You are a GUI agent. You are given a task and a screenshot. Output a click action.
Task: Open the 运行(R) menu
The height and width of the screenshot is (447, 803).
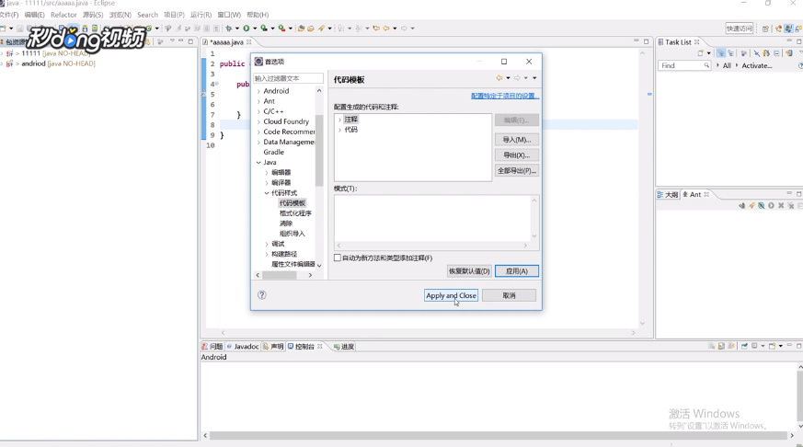coord(201,15)
